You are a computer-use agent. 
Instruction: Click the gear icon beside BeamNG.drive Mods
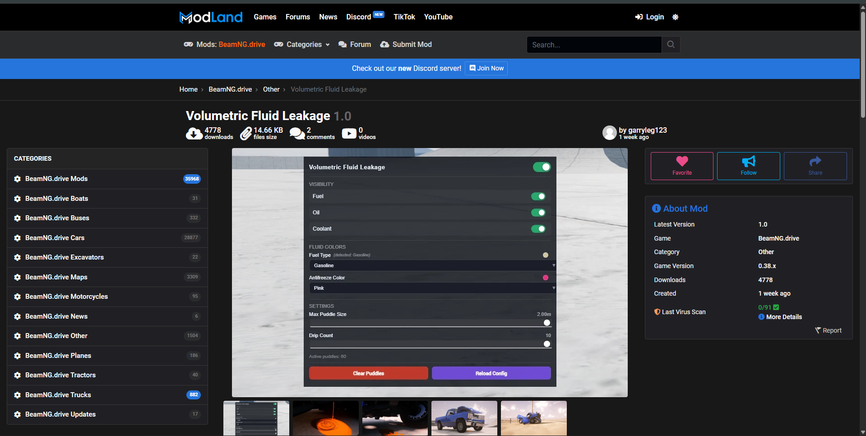pos(17,179)
